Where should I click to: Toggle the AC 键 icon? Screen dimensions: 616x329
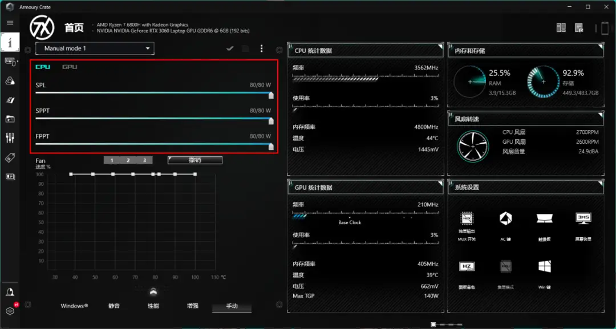tap(505, 219)
